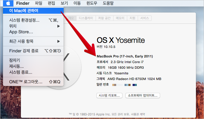Image resolution: width=204 pixels, height=119 pixels.
Task: Switch to the 개요 tab
Action: coord(71,18)
